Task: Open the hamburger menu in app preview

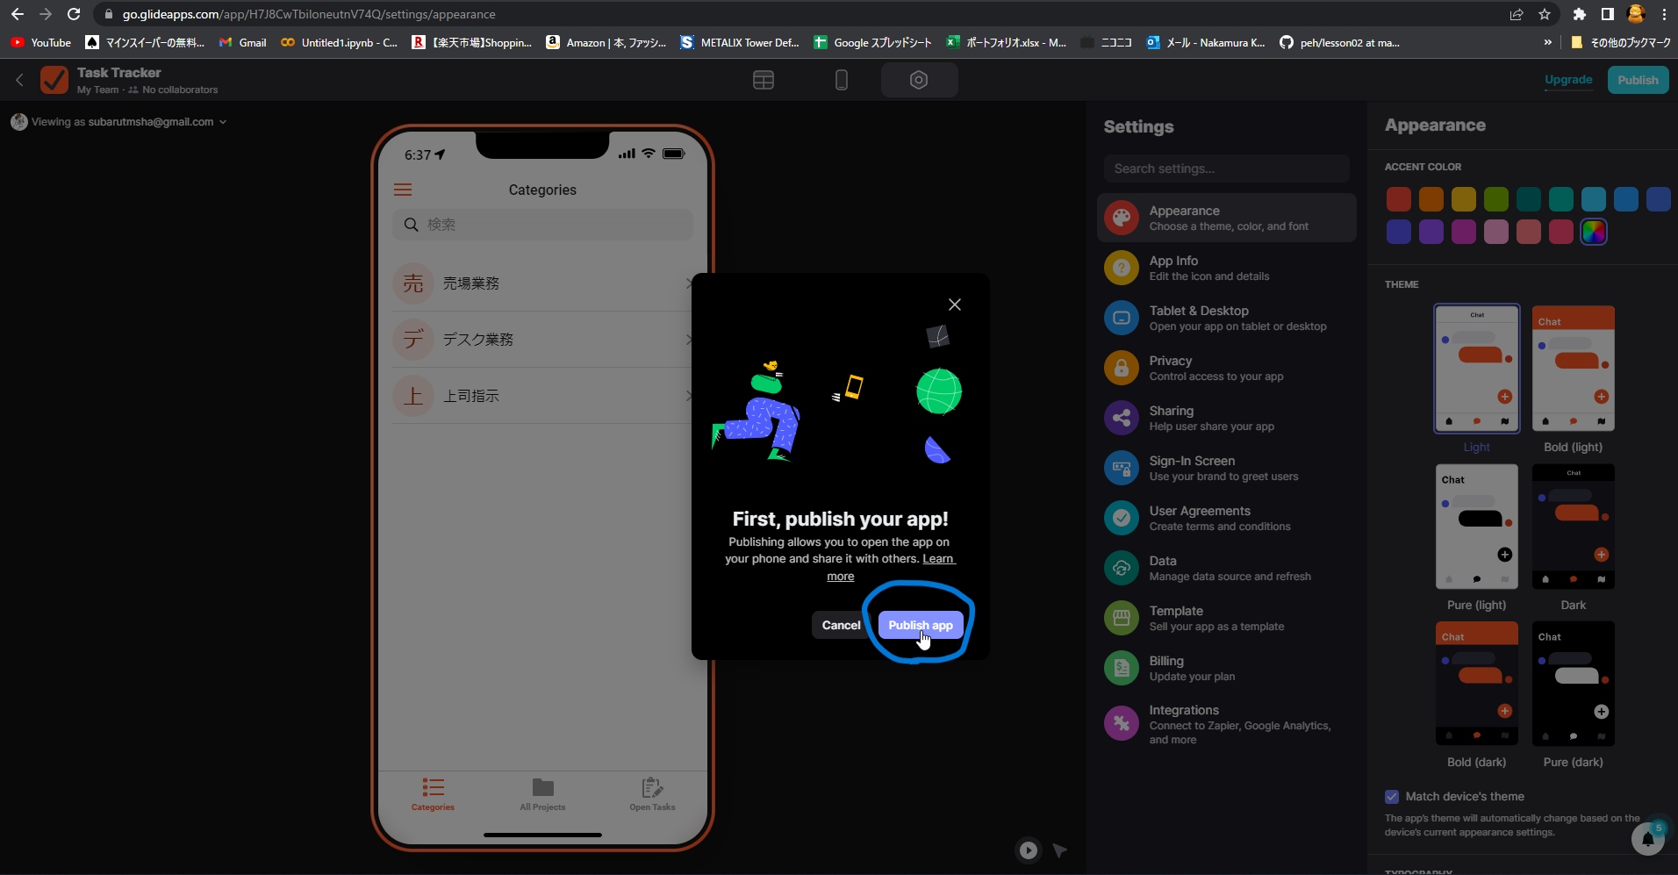Action: click(x=403, y=190)
